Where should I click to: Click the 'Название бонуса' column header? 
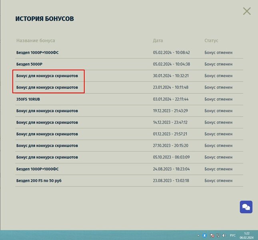[36, 41]
